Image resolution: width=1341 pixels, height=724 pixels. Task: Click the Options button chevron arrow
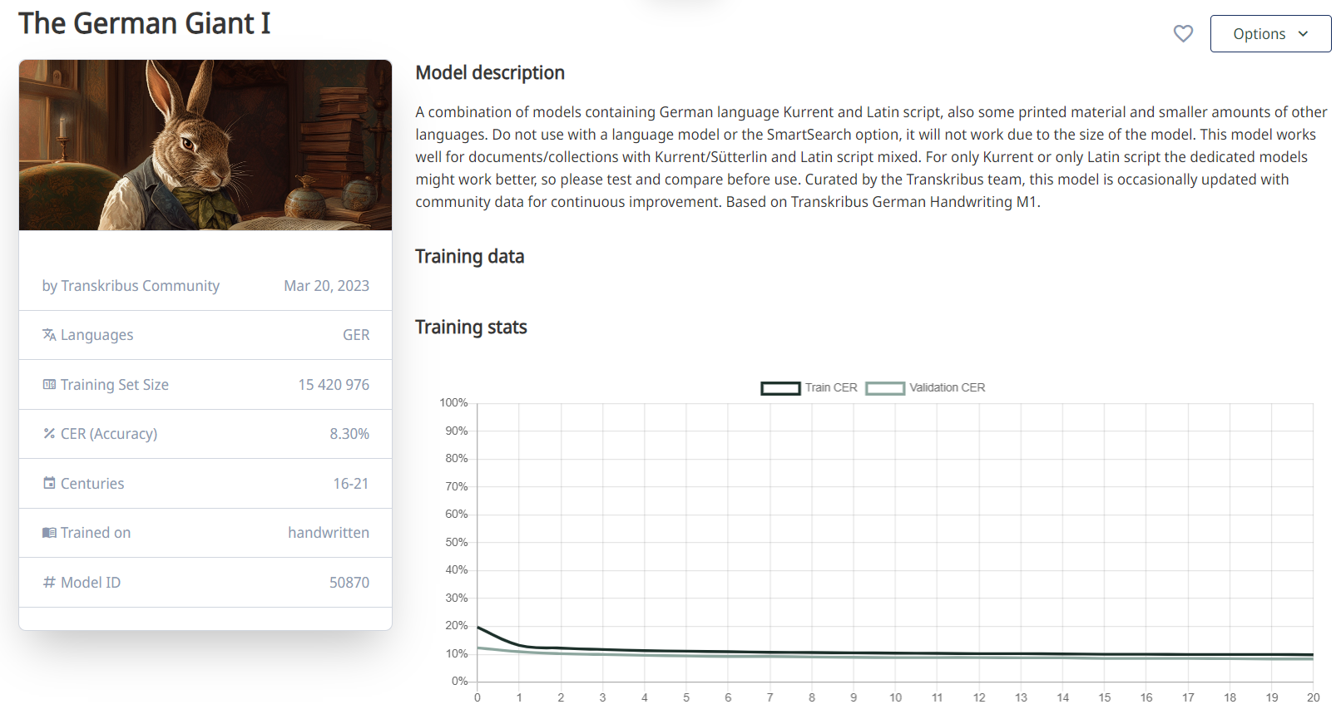(x=1303, y=34)
